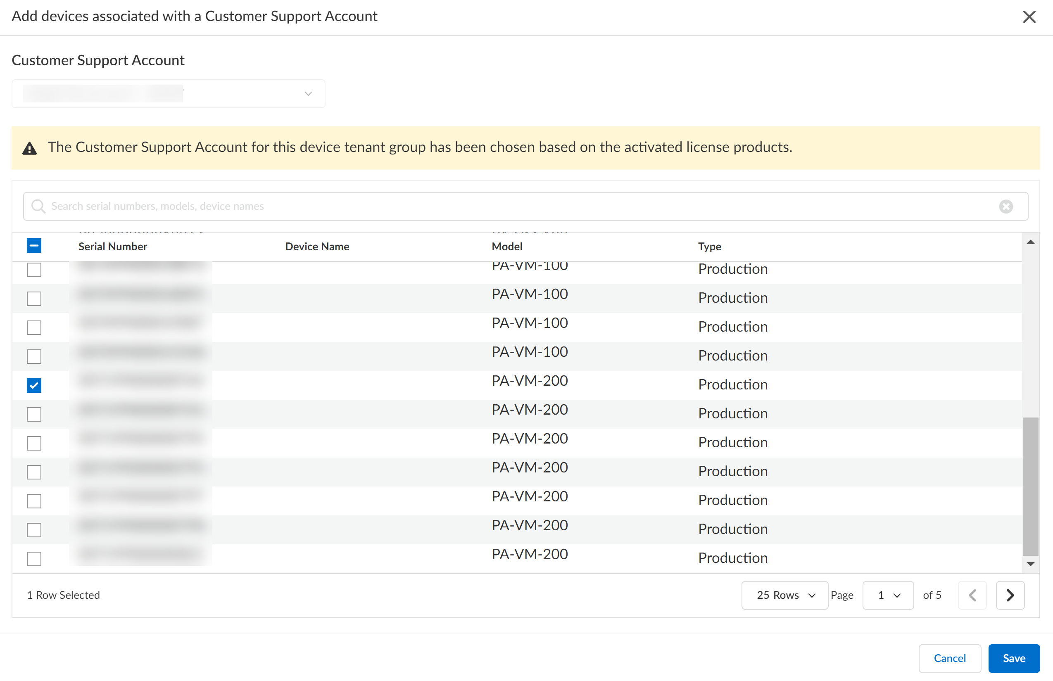This screenshot has width=1053, height=681.
Task: Go to the previous page arrow
Action: point(972,595)
